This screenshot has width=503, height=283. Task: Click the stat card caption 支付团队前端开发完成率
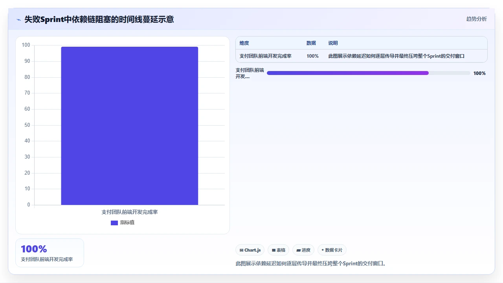coord(47,259)
